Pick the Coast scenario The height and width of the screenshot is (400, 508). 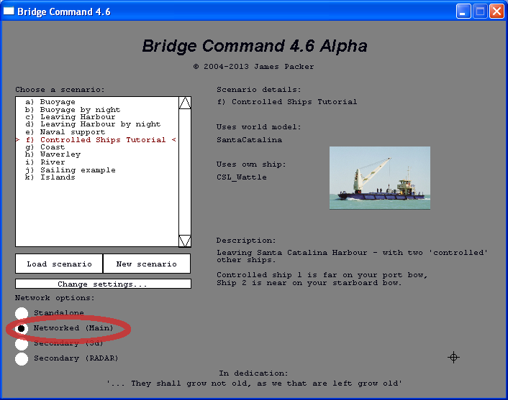(45, 147)
